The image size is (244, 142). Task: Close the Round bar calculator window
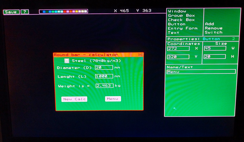click(x=140, y=55)
